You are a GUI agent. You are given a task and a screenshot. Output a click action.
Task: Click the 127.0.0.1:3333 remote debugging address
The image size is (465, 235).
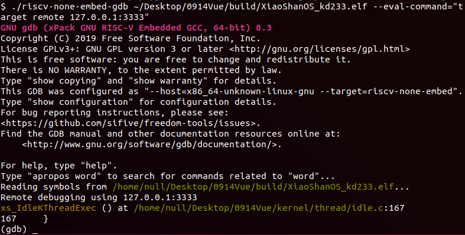[x=160, y=197]
